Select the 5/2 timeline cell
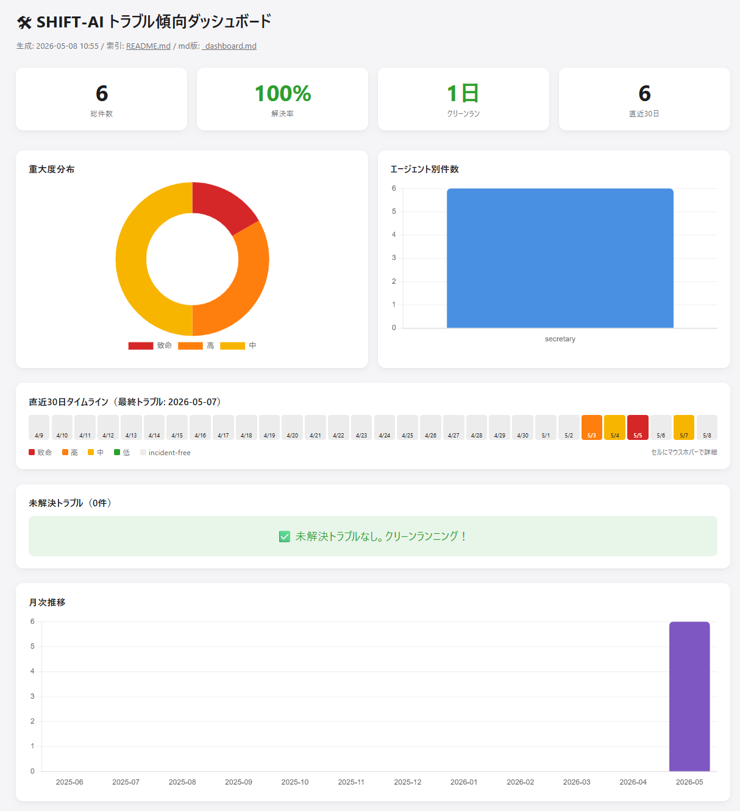740x811 pixels. (x=569, y=427)
